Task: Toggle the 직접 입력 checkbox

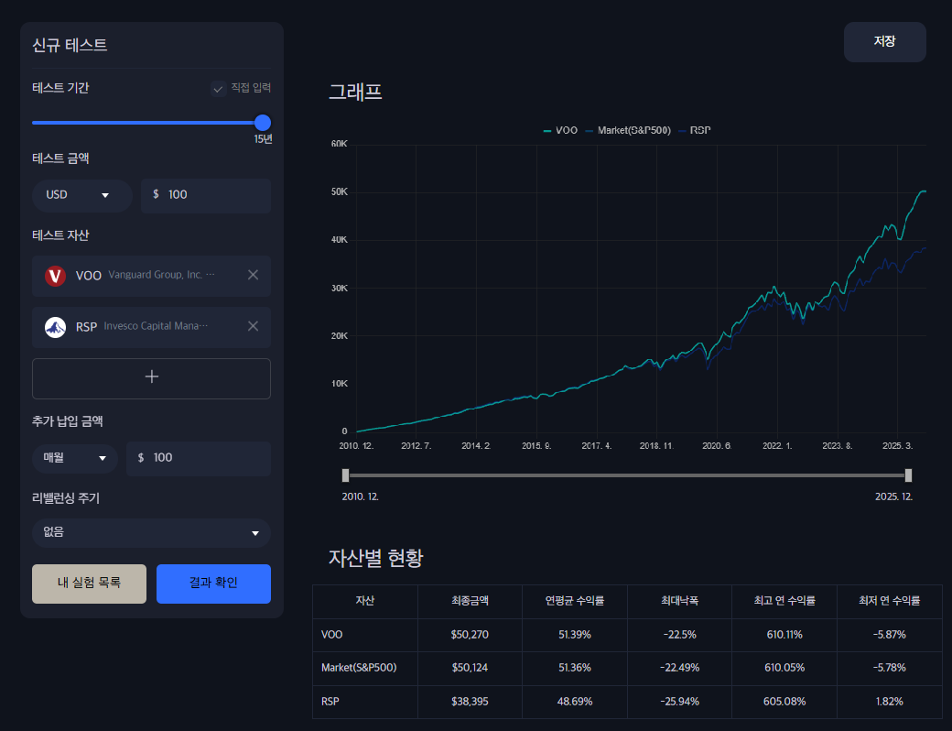Action: pyautogui.click(x=219, y=89)
